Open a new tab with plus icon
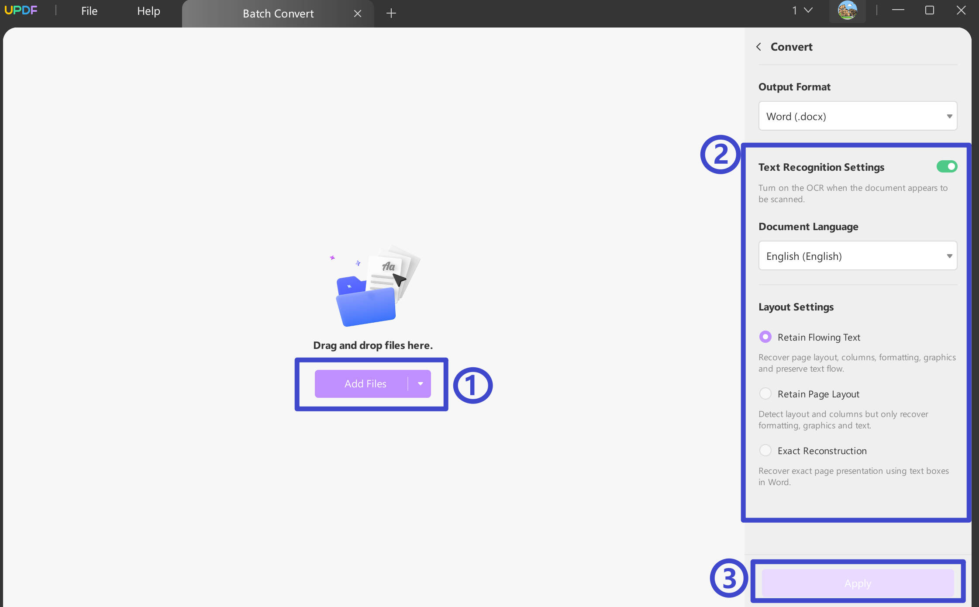979x607 pixels. point(391,14)
